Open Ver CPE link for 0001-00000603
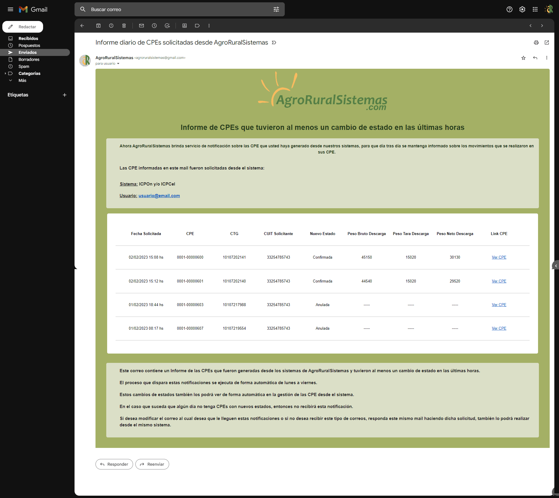This screenshot has height=498, width=559. [499, 305]
